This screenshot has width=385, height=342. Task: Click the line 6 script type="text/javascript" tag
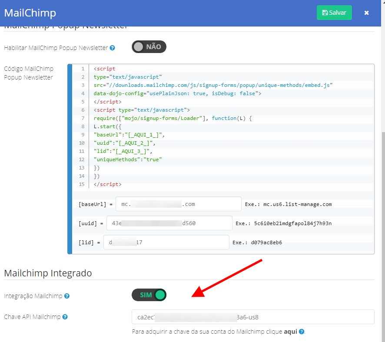(142, 110)
